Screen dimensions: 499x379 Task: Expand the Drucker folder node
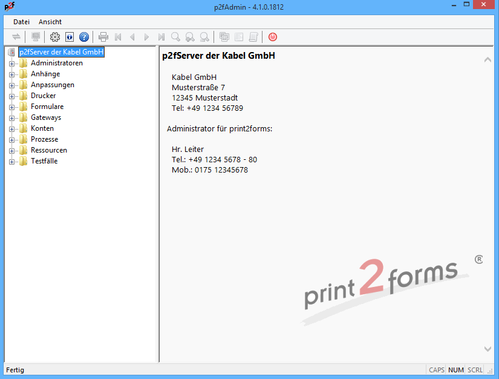(11, 96)
